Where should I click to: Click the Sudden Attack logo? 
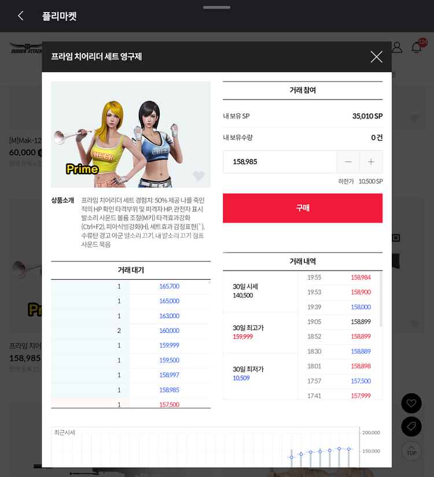(x=26, y=48)
